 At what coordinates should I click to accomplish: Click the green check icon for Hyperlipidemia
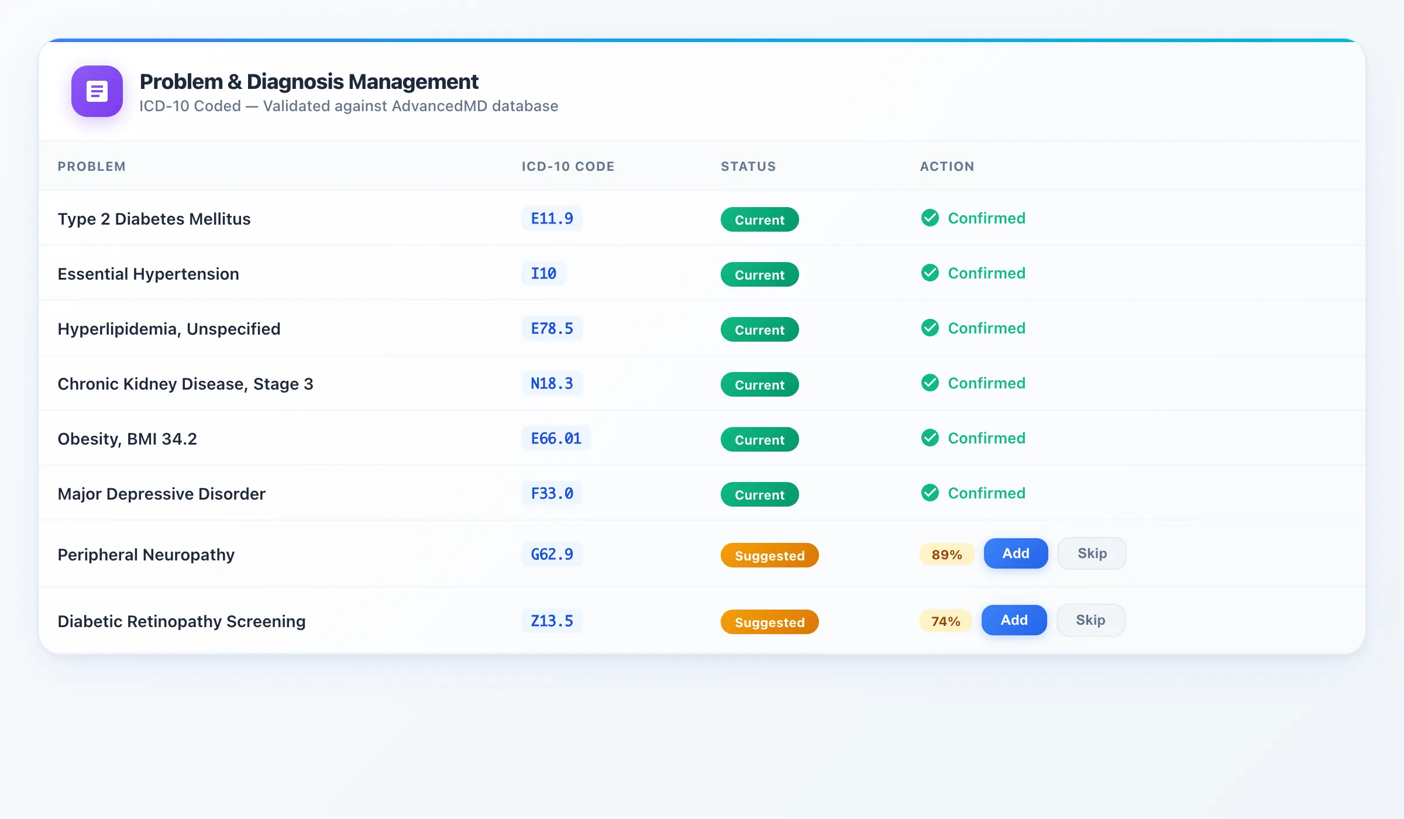tap(930, 328)
